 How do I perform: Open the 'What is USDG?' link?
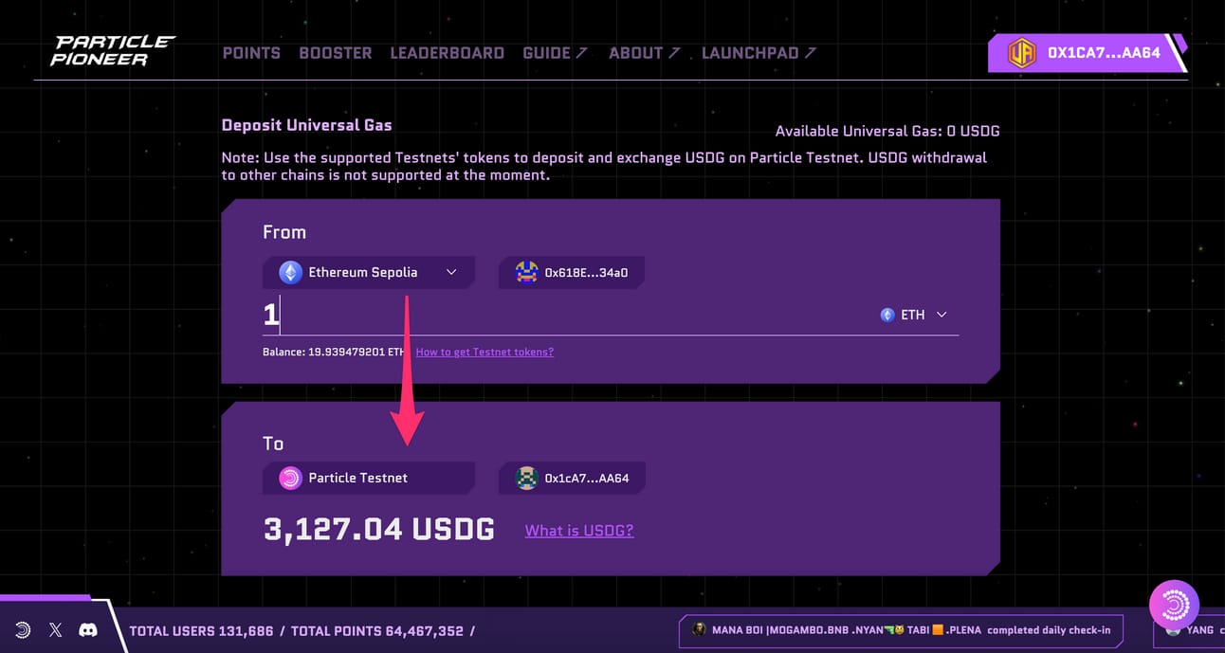tap(579, 531)
